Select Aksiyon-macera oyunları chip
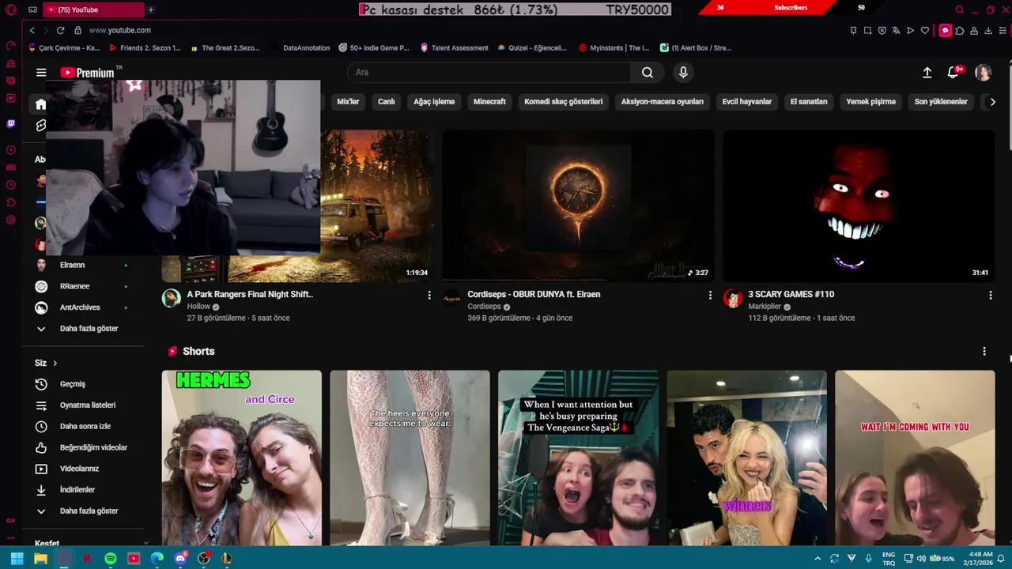The height and width of the screenshot is (569, 1012). [662, 102]
